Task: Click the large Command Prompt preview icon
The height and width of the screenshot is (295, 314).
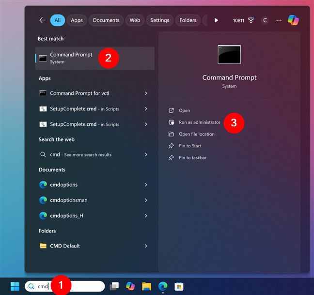Action: [229, 54]
